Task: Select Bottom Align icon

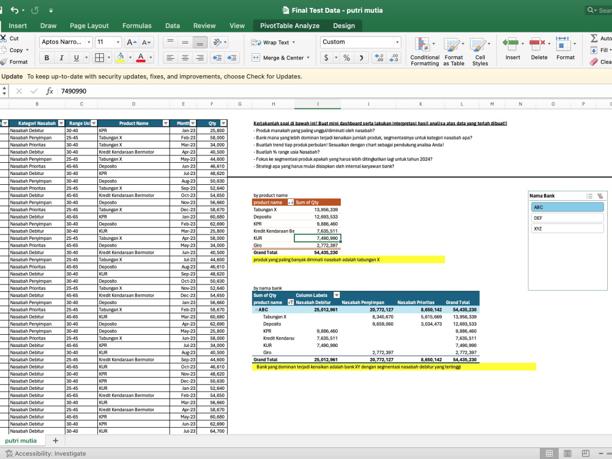Action: point(200,42)
